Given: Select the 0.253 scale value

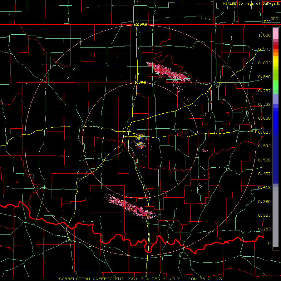Looking at the screenshot, I should pyautogui.click(x=264, y=229).
